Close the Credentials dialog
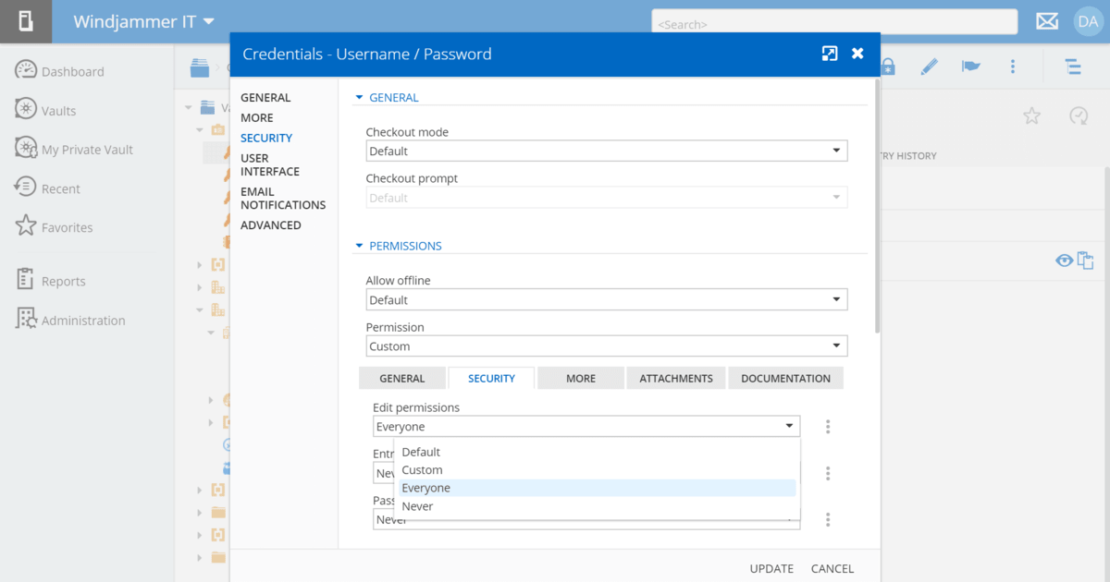The image size is (1110, 582). point(857,54)
